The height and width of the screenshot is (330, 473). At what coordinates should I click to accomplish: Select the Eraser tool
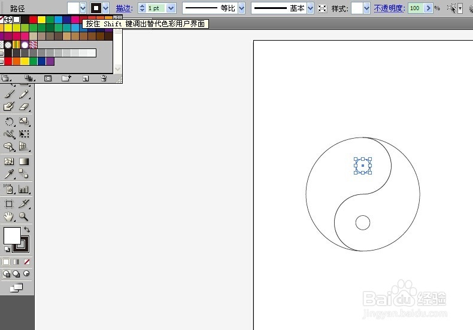coord(24,106)
